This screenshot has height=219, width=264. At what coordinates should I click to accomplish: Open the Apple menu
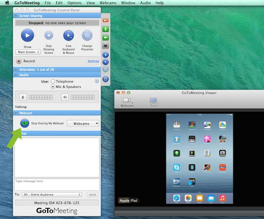pyautogui.click(x=7, y=3)
